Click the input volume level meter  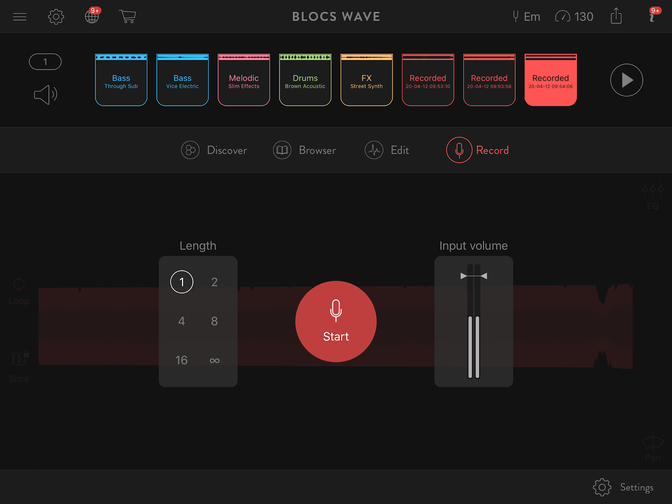(x=474, y=321)
